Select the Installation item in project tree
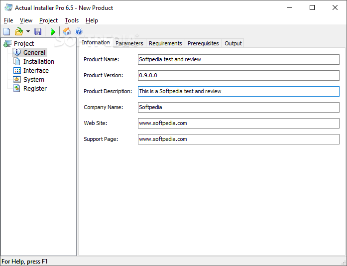347x266 pixels. coord(38,61)
